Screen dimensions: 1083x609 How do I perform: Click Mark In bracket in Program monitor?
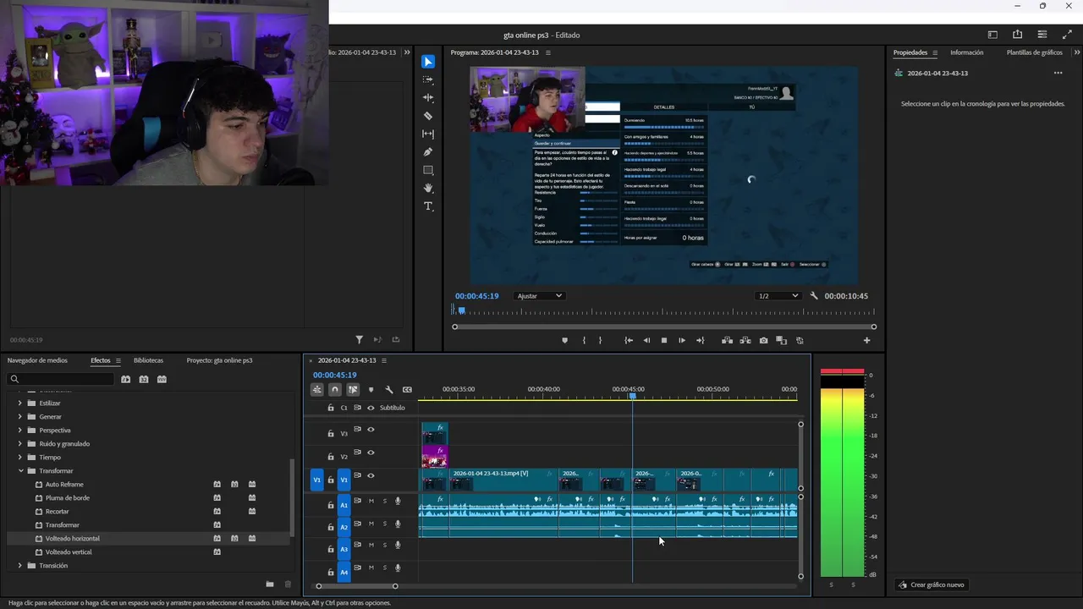[x=584, y=340]
